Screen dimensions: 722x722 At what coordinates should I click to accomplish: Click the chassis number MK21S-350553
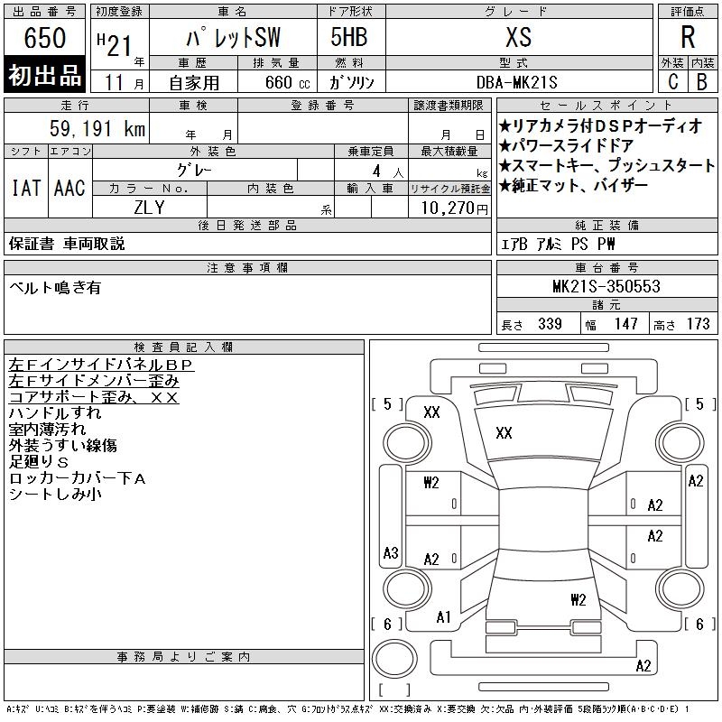pos(606,286)
